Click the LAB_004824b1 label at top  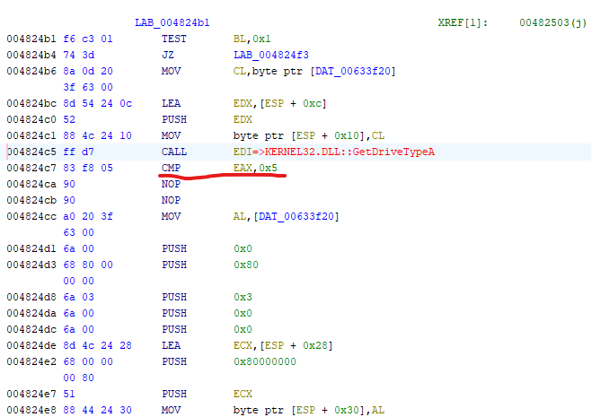172,22
